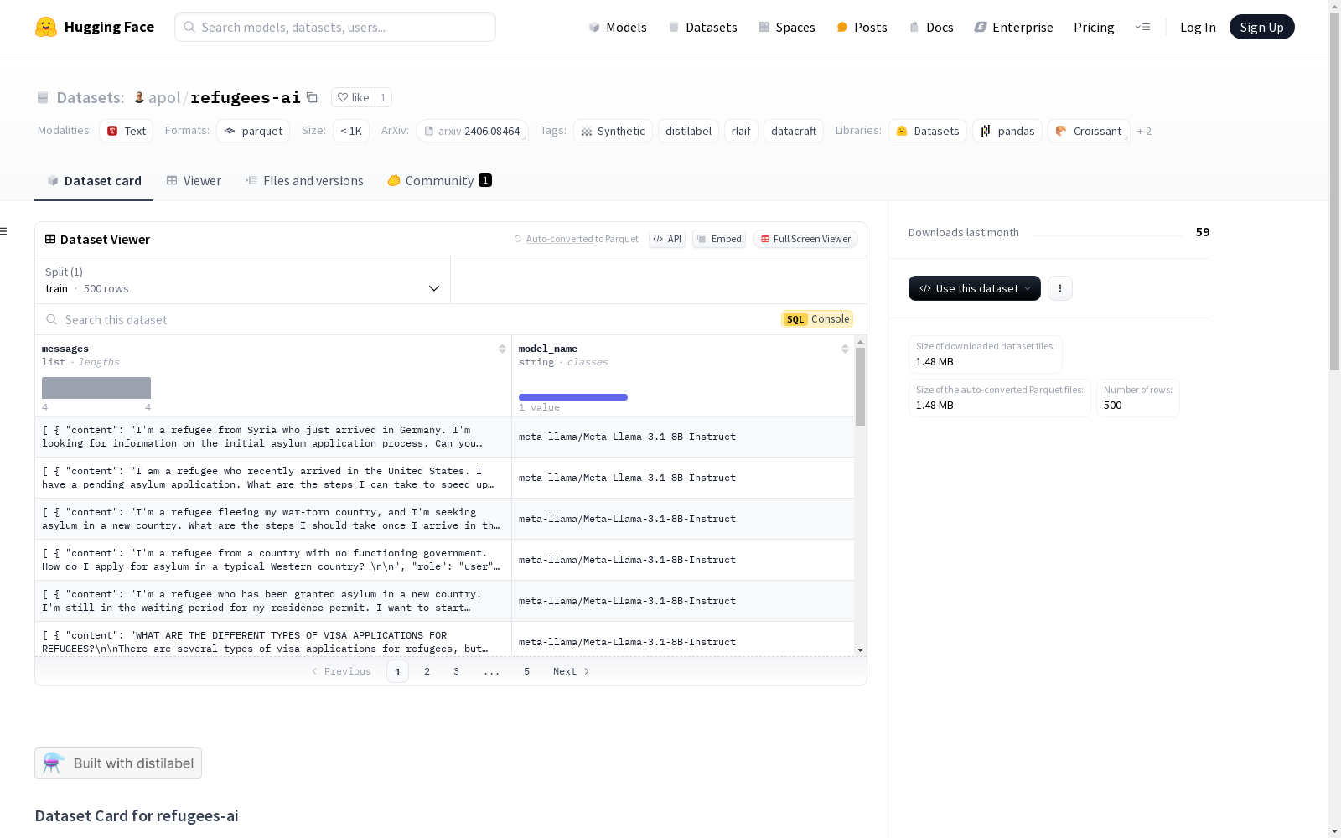Click the WHAT ARE THE DIFFERENT TYPES row

tap(444, 639)
